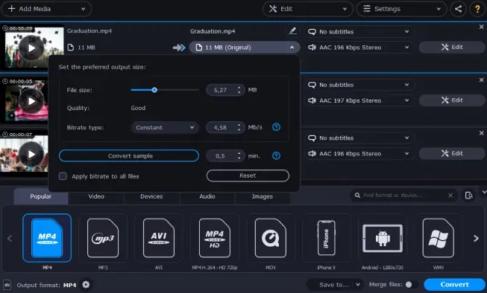This screenshot has height=293, width=487.
Task: Collapse the 11 MB (Original) size dropdown
Action: click(245, 48)
